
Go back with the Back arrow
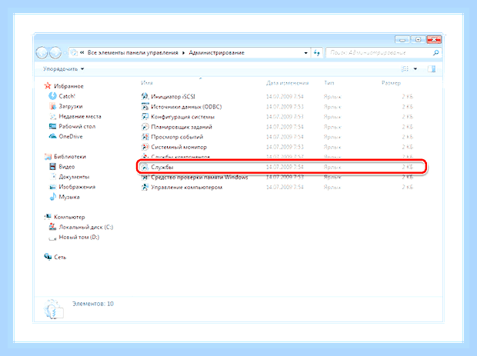tap(42, 53)
